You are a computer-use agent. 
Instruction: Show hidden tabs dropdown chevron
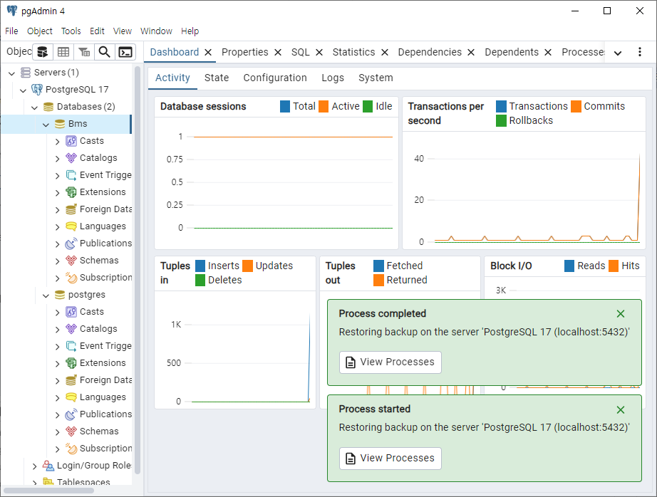point(618,53)
